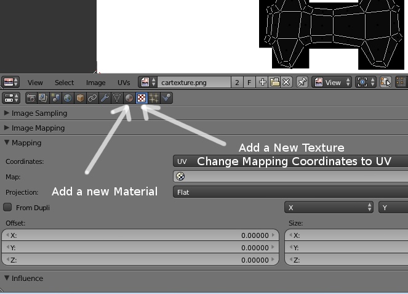Toggle the F fake user button
This screenshot has height=294, width=408.
click(249, 82)
